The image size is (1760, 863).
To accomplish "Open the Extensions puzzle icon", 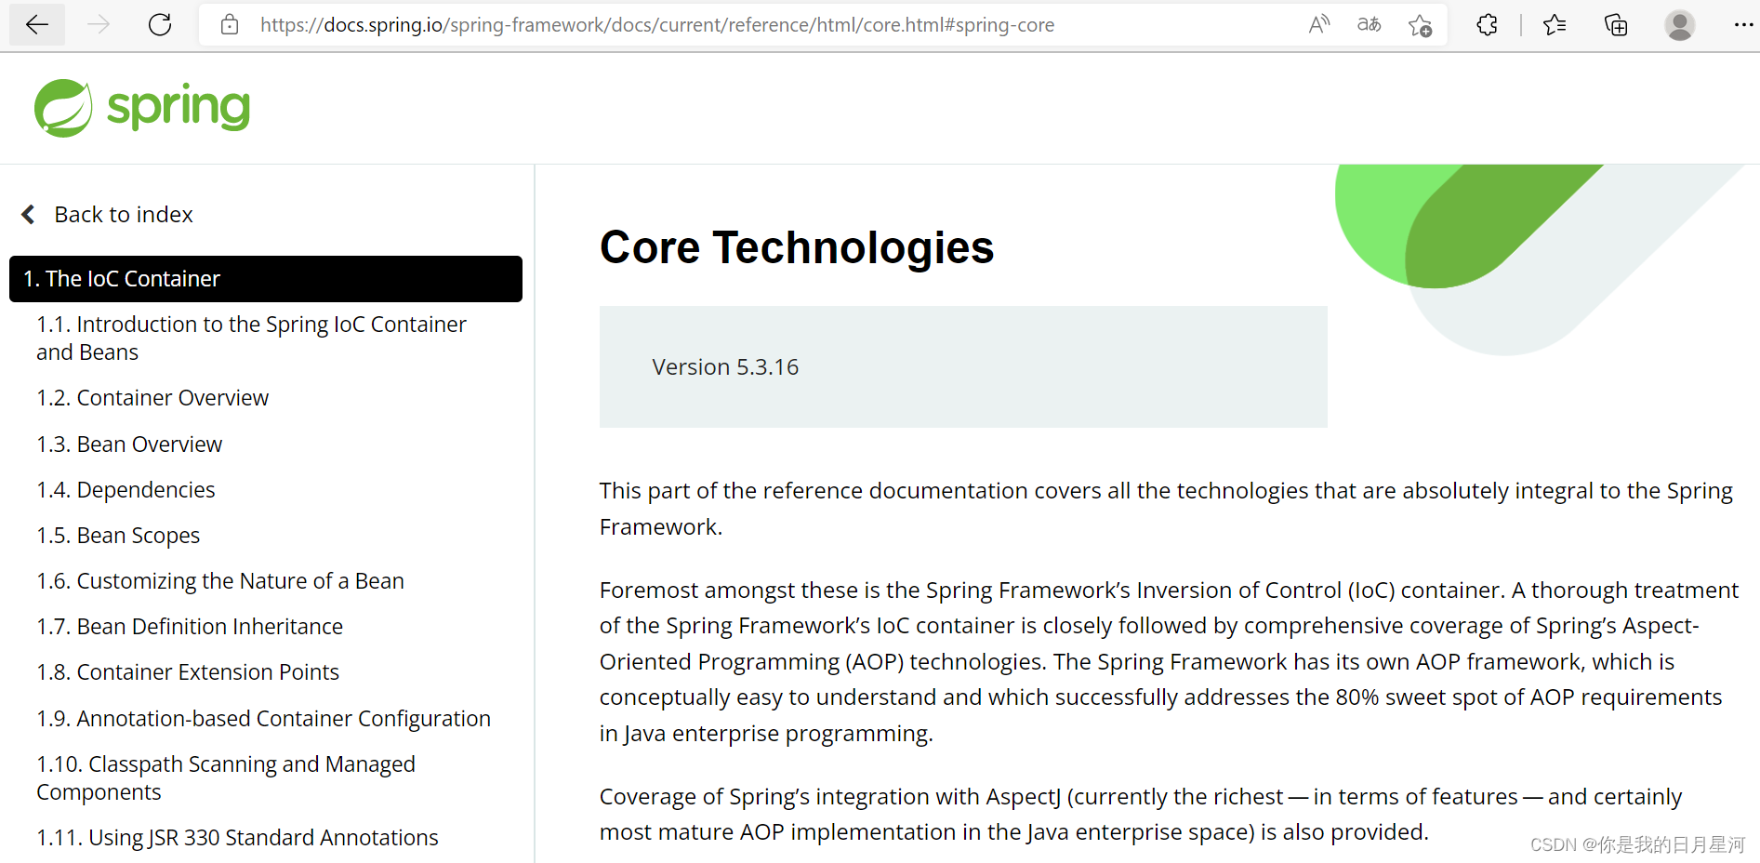I will [x=1487, y=25].
